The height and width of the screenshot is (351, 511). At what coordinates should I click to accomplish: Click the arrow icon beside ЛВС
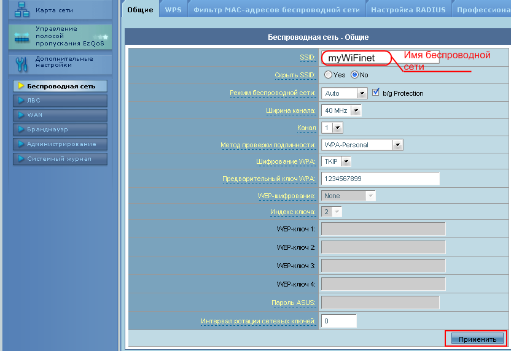(x=21, y=100)
